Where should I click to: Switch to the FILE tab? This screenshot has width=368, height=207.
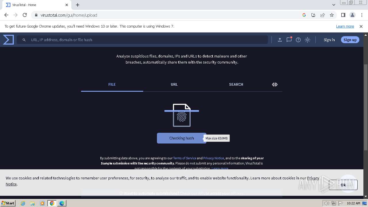112,85
